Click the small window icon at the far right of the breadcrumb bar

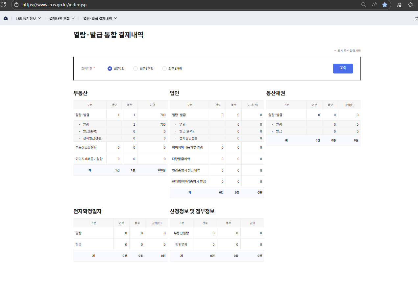pyautogui.click(x=416, y=19)
